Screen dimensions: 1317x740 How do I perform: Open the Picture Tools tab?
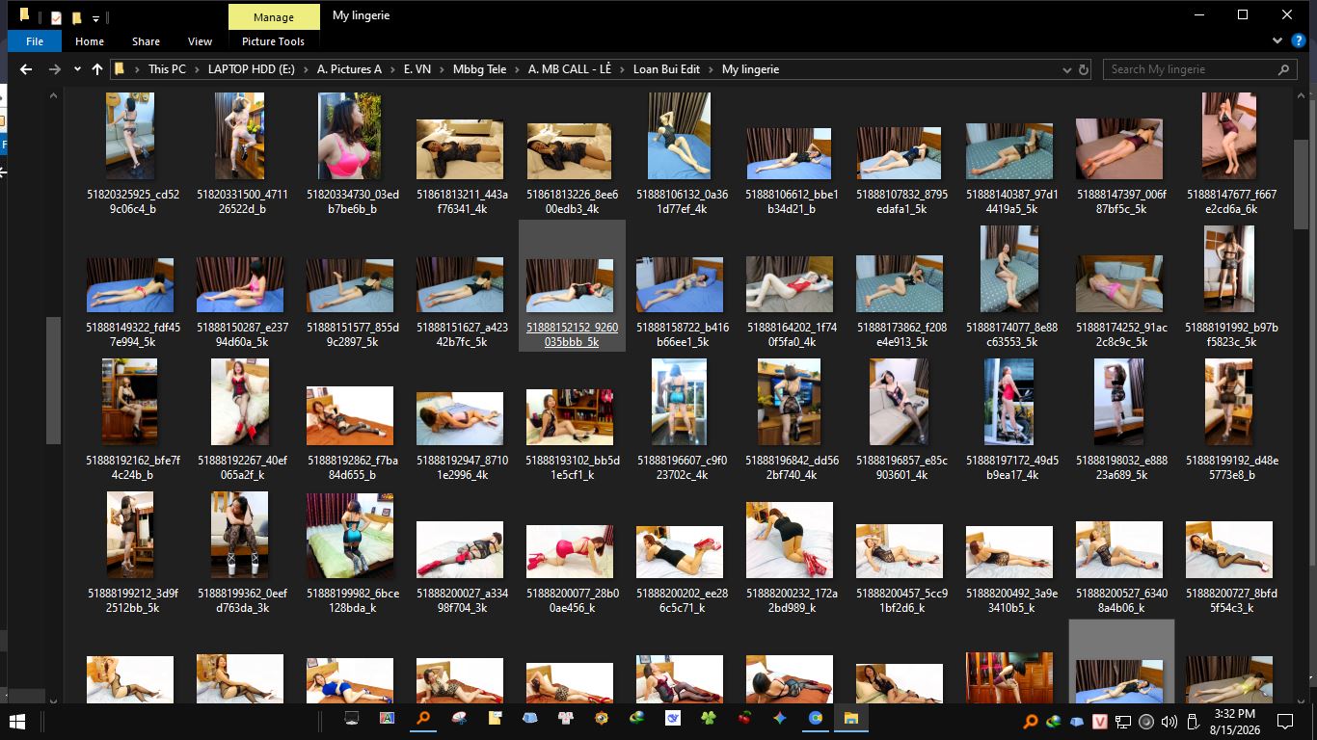tap(273, 41)
